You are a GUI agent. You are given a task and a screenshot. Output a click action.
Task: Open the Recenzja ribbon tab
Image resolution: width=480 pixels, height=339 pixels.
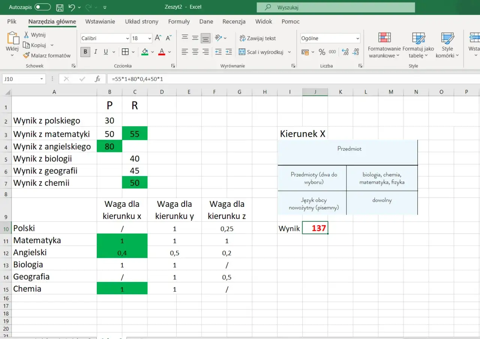tap(234, 21)
